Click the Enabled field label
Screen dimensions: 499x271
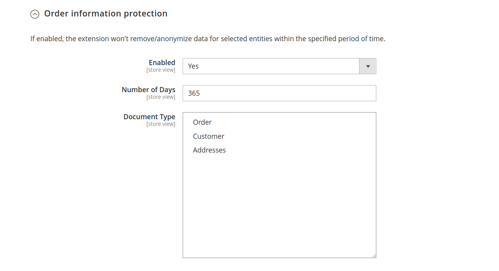[162, 62]
